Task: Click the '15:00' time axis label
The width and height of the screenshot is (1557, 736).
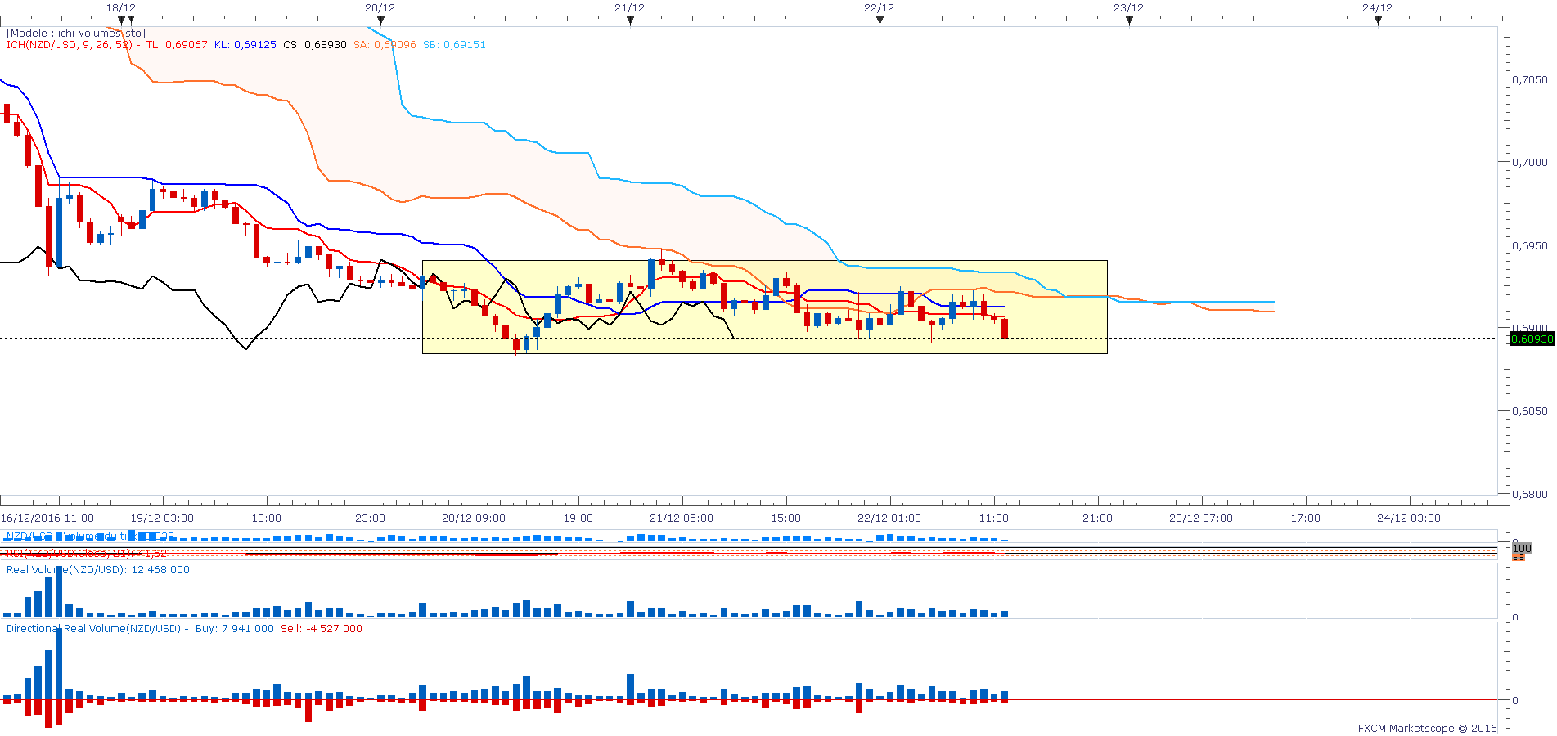Action: (786, 518)
